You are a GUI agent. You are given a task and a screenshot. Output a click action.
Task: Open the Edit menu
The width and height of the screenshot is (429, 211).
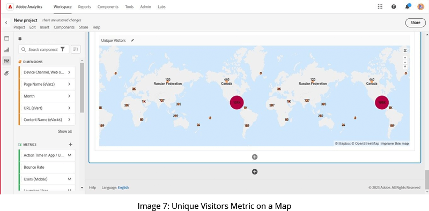click(33, 27)
